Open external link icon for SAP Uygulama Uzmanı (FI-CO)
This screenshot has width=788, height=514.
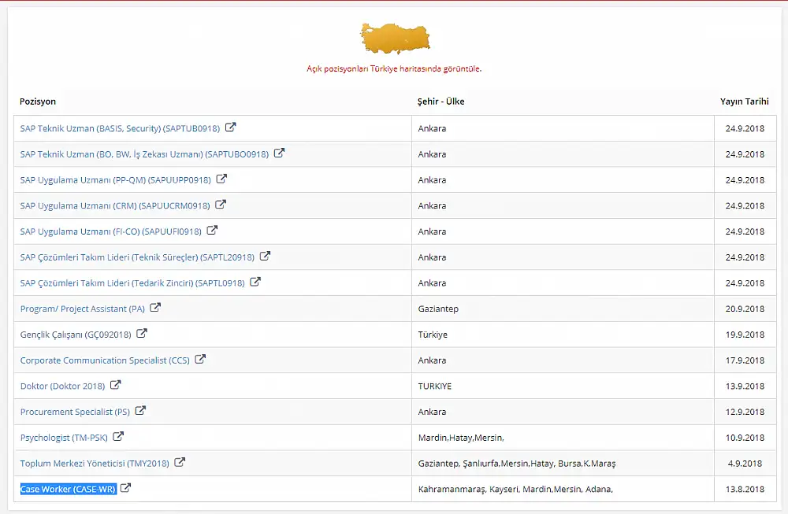coord(212,231)
